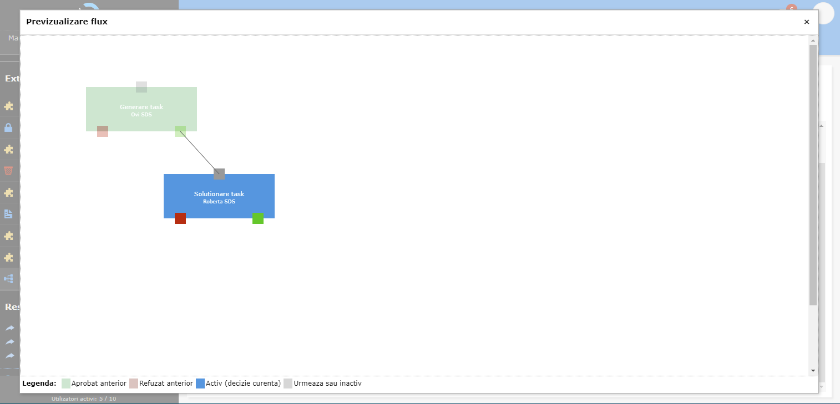
Task: Click the red reject square on Solutionare task
Action: (180, 218)
